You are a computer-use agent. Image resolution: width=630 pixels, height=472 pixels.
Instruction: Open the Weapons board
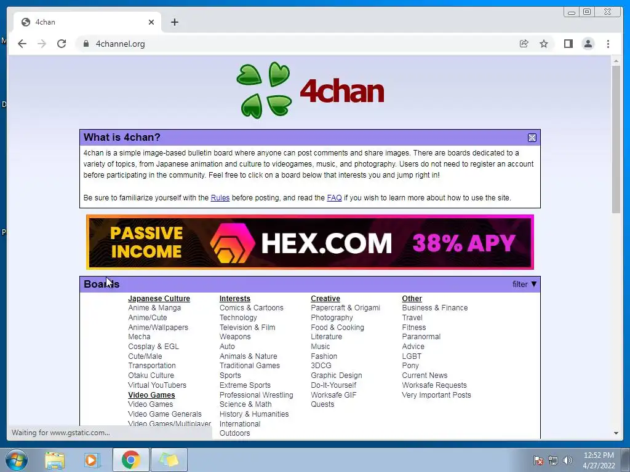tap(235, 337)
